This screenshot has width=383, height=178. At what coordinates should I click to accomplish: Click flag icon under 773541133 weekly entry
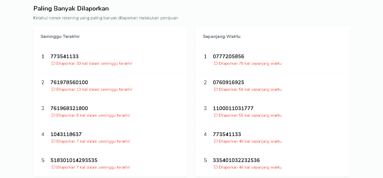tap(53, 64)
